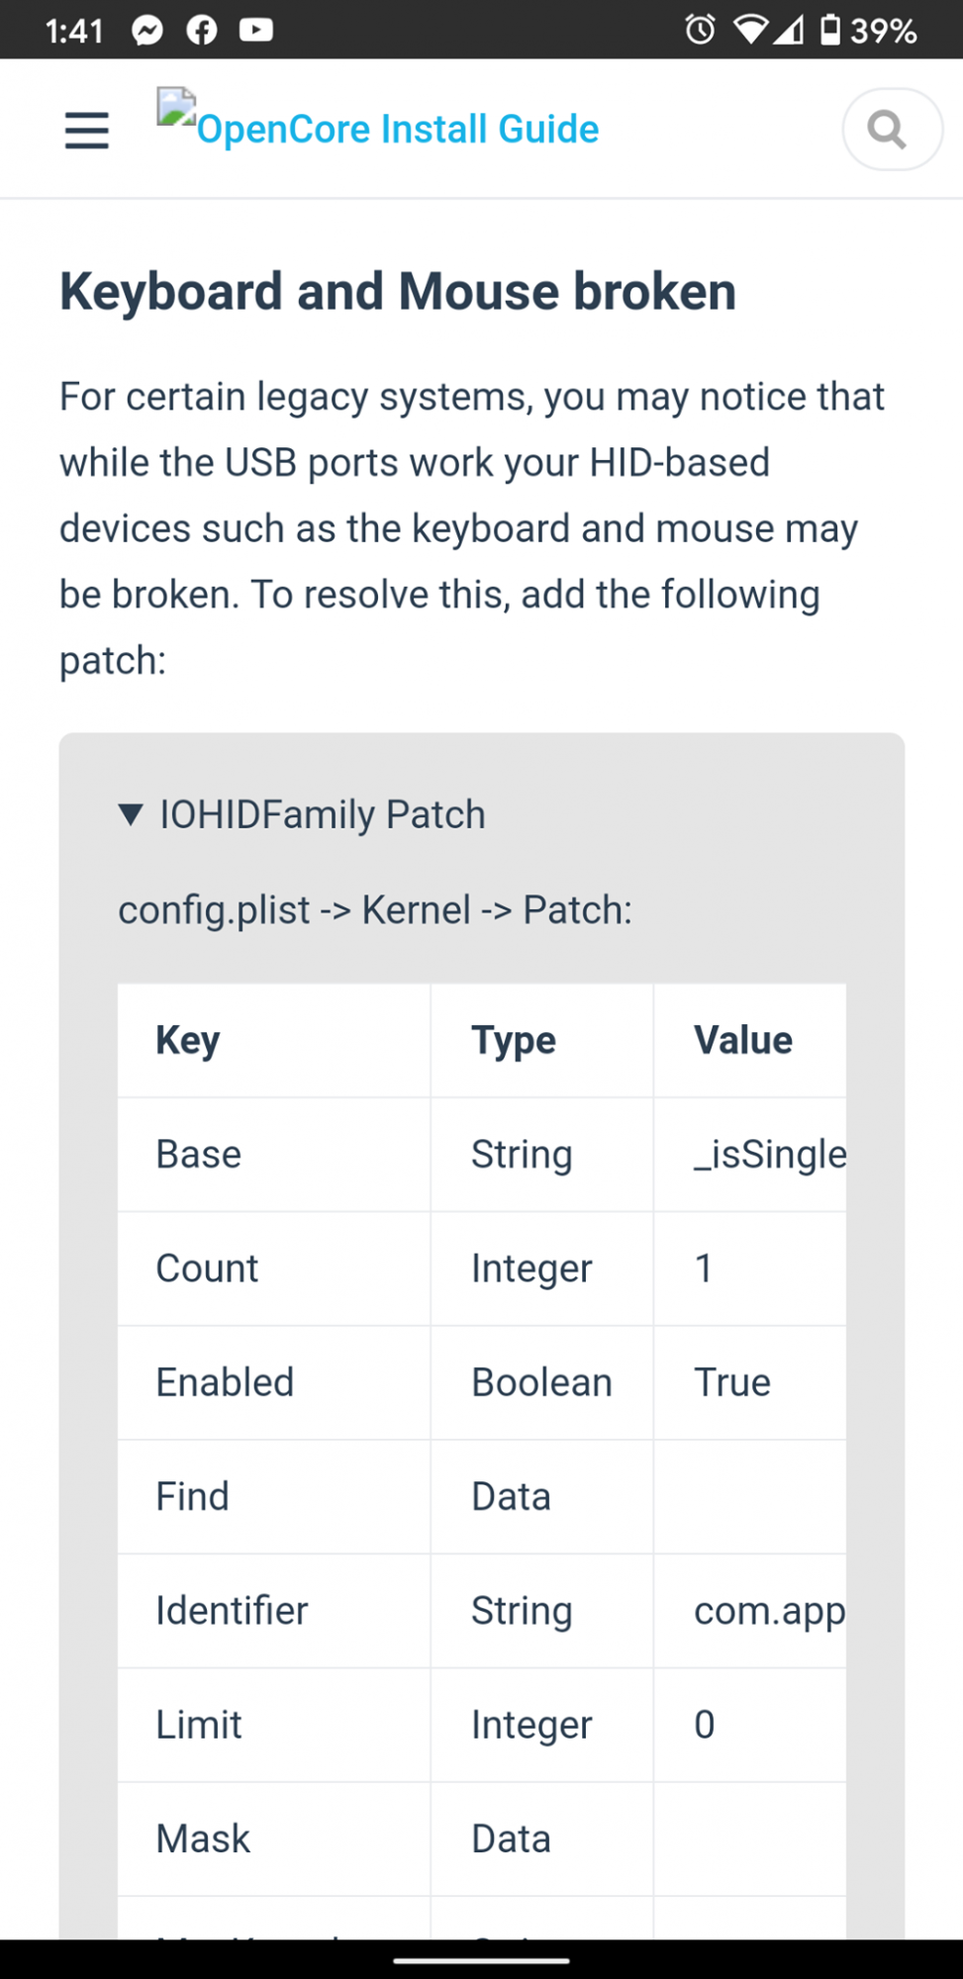Image resolution: width=963 pixels, height=1979 pixels.
Task: Select the _isSingle value cell
Action: coord(770,1155)
